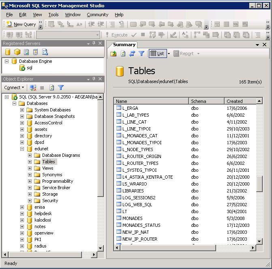Click the table list vertical scrollbar thumb
272x269 pixels.
(259, 184)
